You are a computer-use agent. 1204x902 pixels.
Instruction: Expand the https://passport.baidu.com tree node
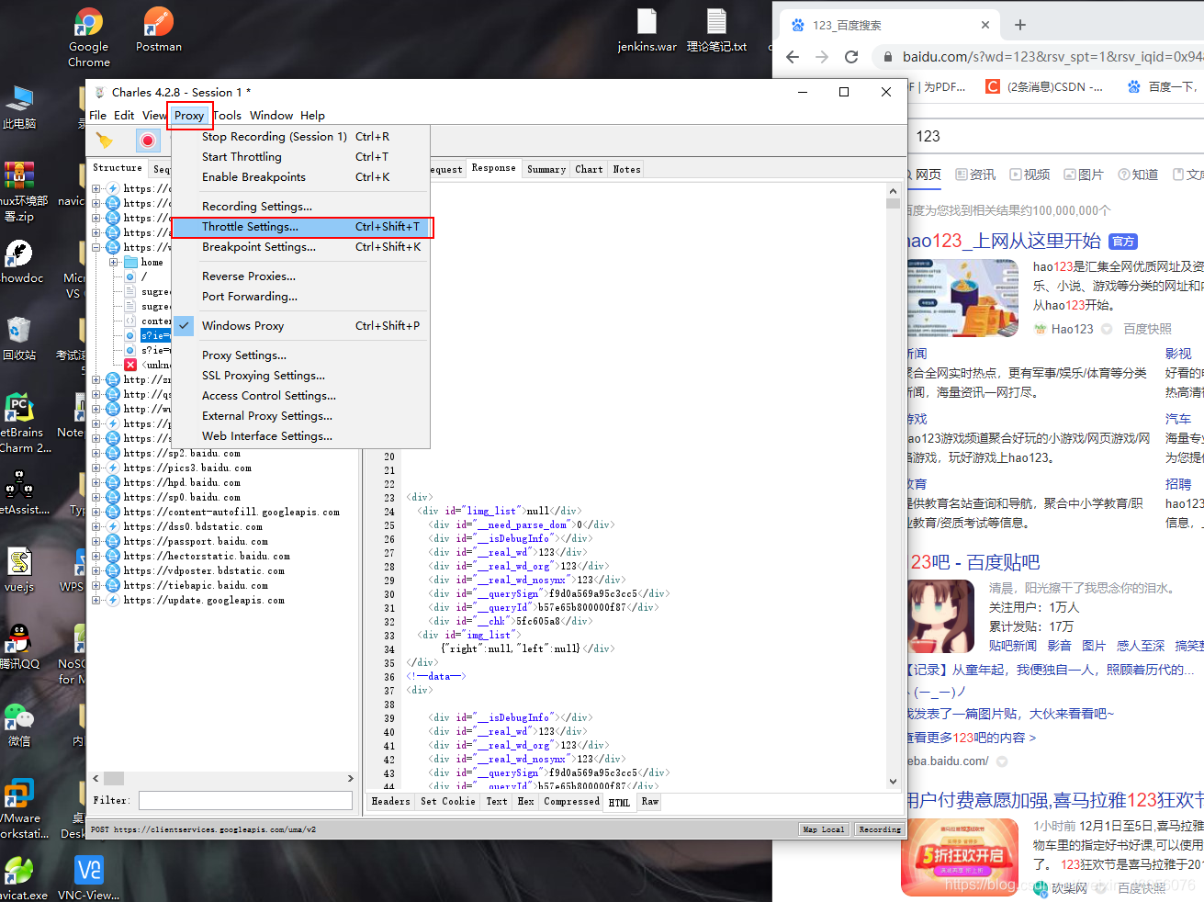(x=96, y=541)
